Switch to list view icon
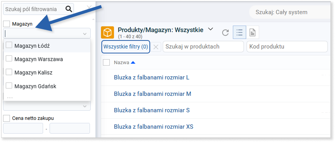 tap(239, 32)
